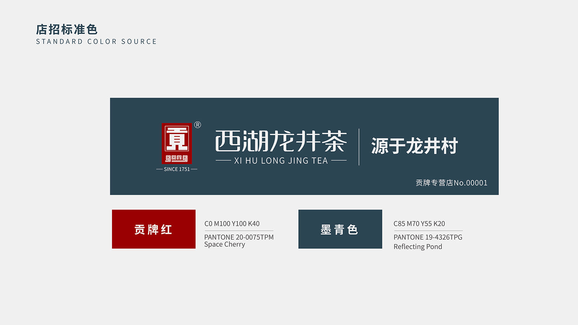Click the C0 M100 Y100 K40 value
Image resolution: width=578 pixels, height=325 pixels.
click(232, 224)
